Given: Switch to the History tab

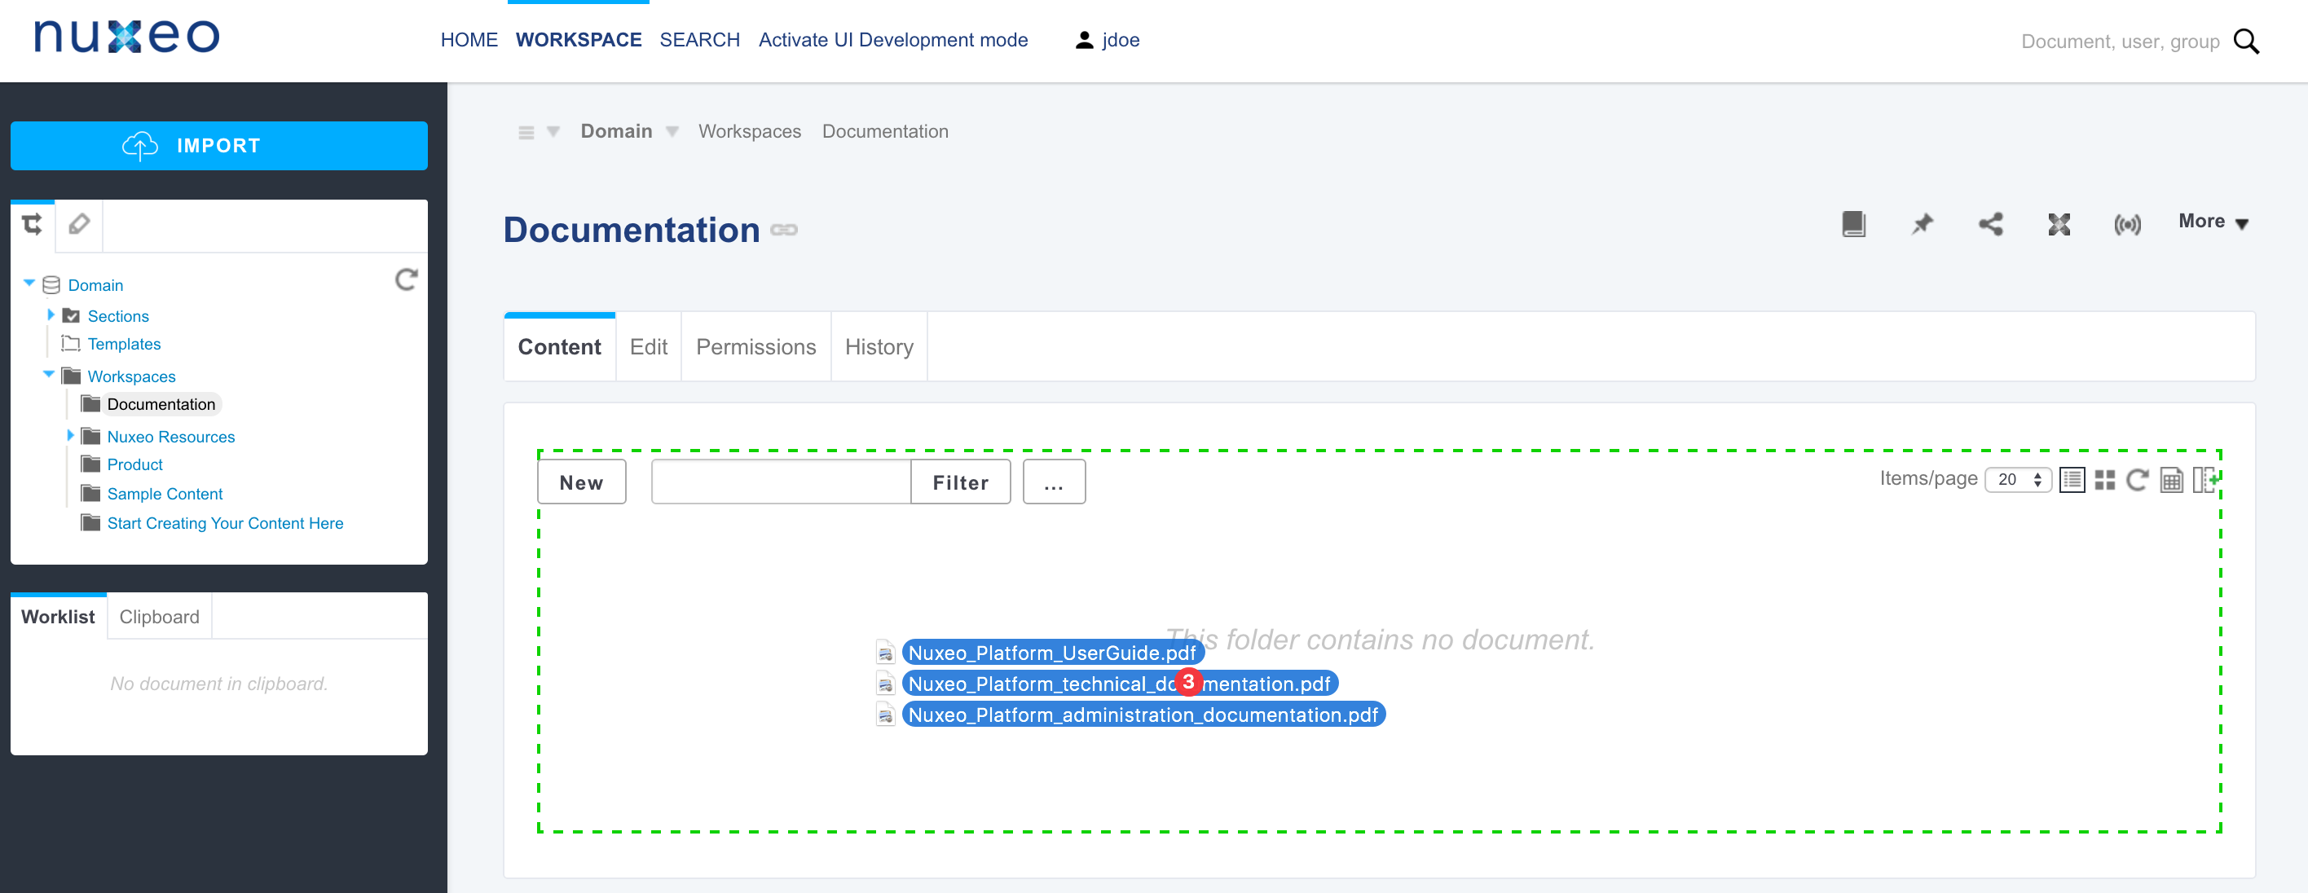Looking at the screenshot, I should tap(879, 346).
